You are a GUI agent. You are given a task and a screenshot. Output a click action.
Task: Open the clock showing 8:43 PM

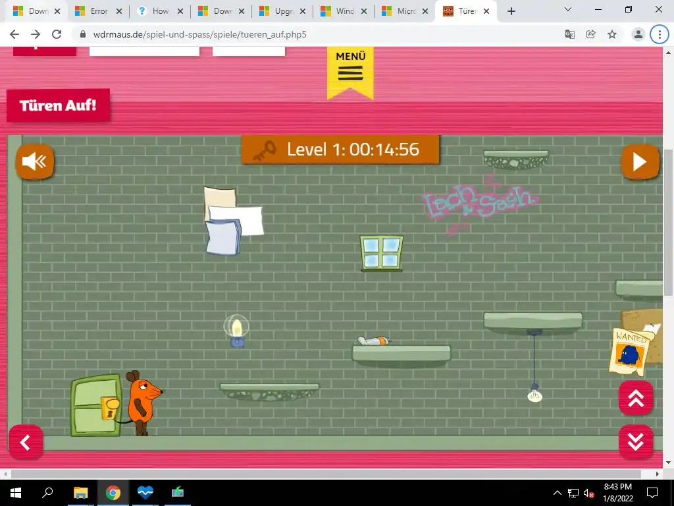pyautogui.click(x=617, y=493)
